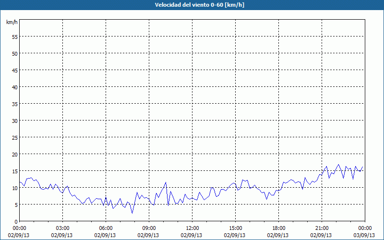Select the "12:00" time label
This screenshot has height=240, width=384.
[192, 228]
